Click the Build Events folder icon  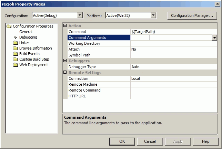coord(16,54)
